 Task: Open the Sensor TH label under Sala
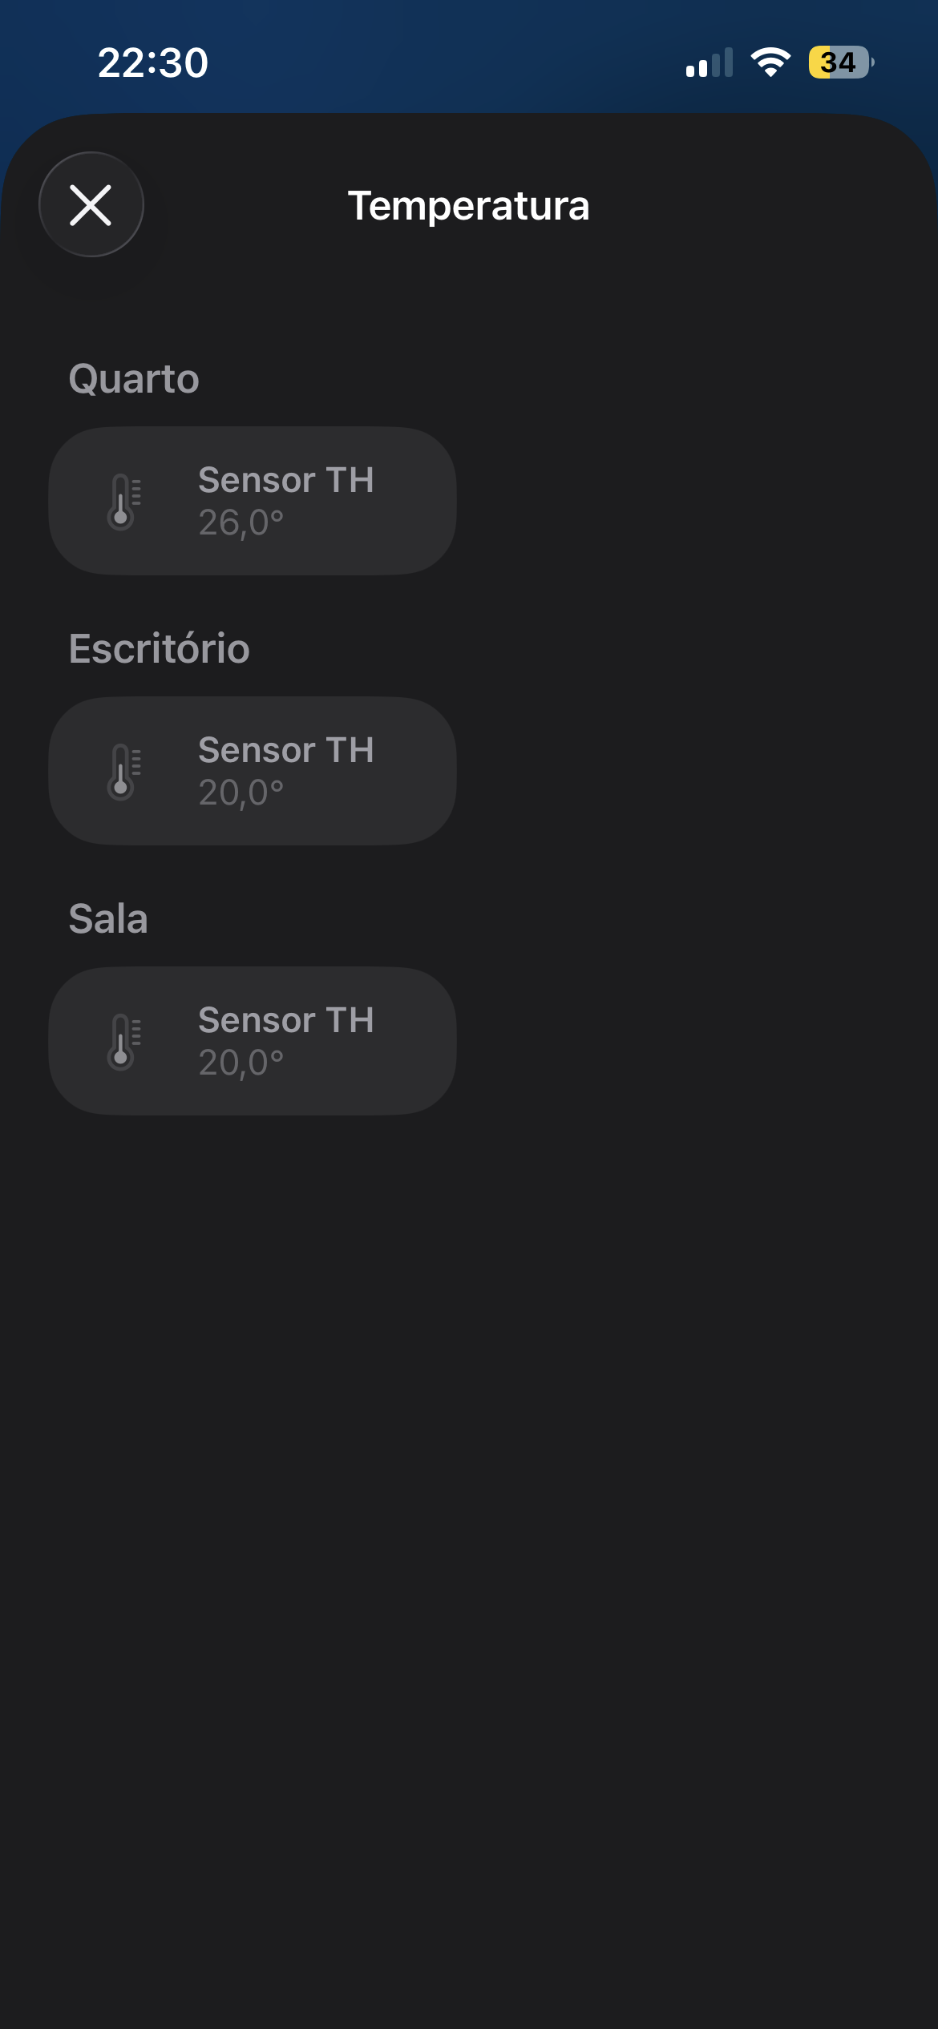point(286,1021)
